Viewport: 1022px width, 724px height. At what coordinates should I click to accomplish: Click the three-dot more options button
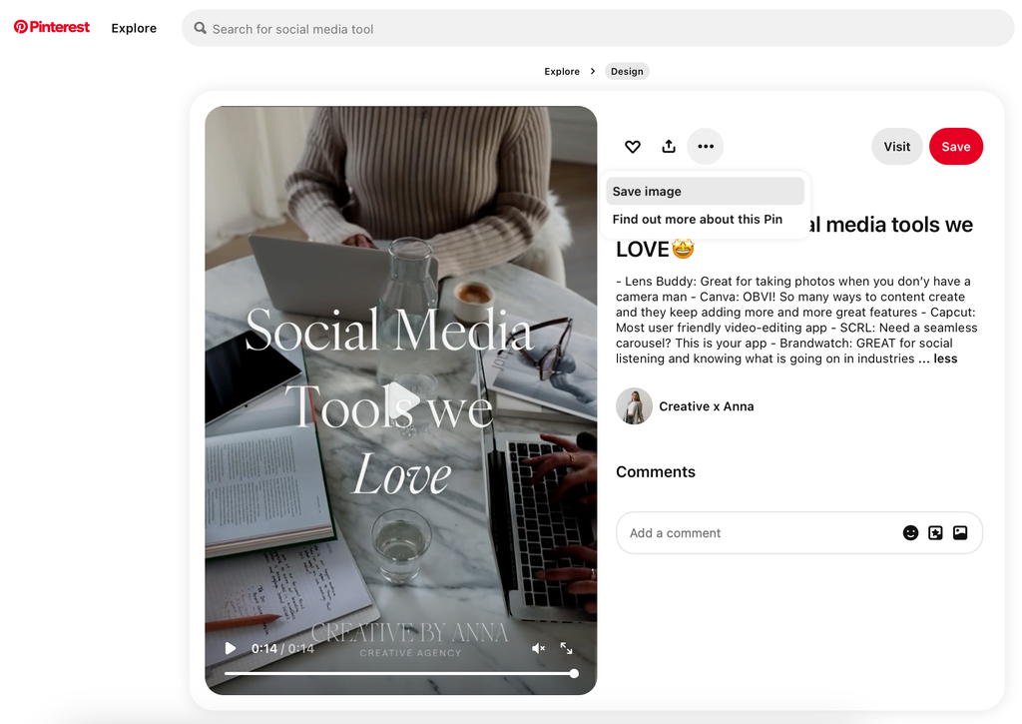click(x=706, y=147)
